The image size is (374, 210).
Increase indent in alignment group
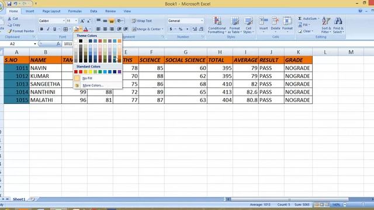pos(126,29)
